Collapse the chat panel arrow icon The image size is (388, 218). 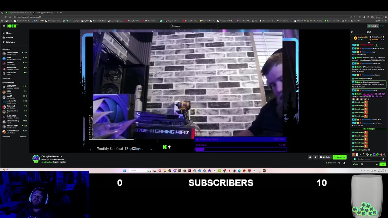point(352,32)
